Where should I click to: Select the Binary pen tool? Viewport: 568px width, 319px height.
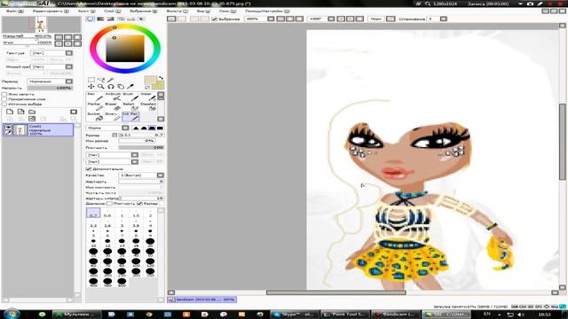click(x=113, y=116)
